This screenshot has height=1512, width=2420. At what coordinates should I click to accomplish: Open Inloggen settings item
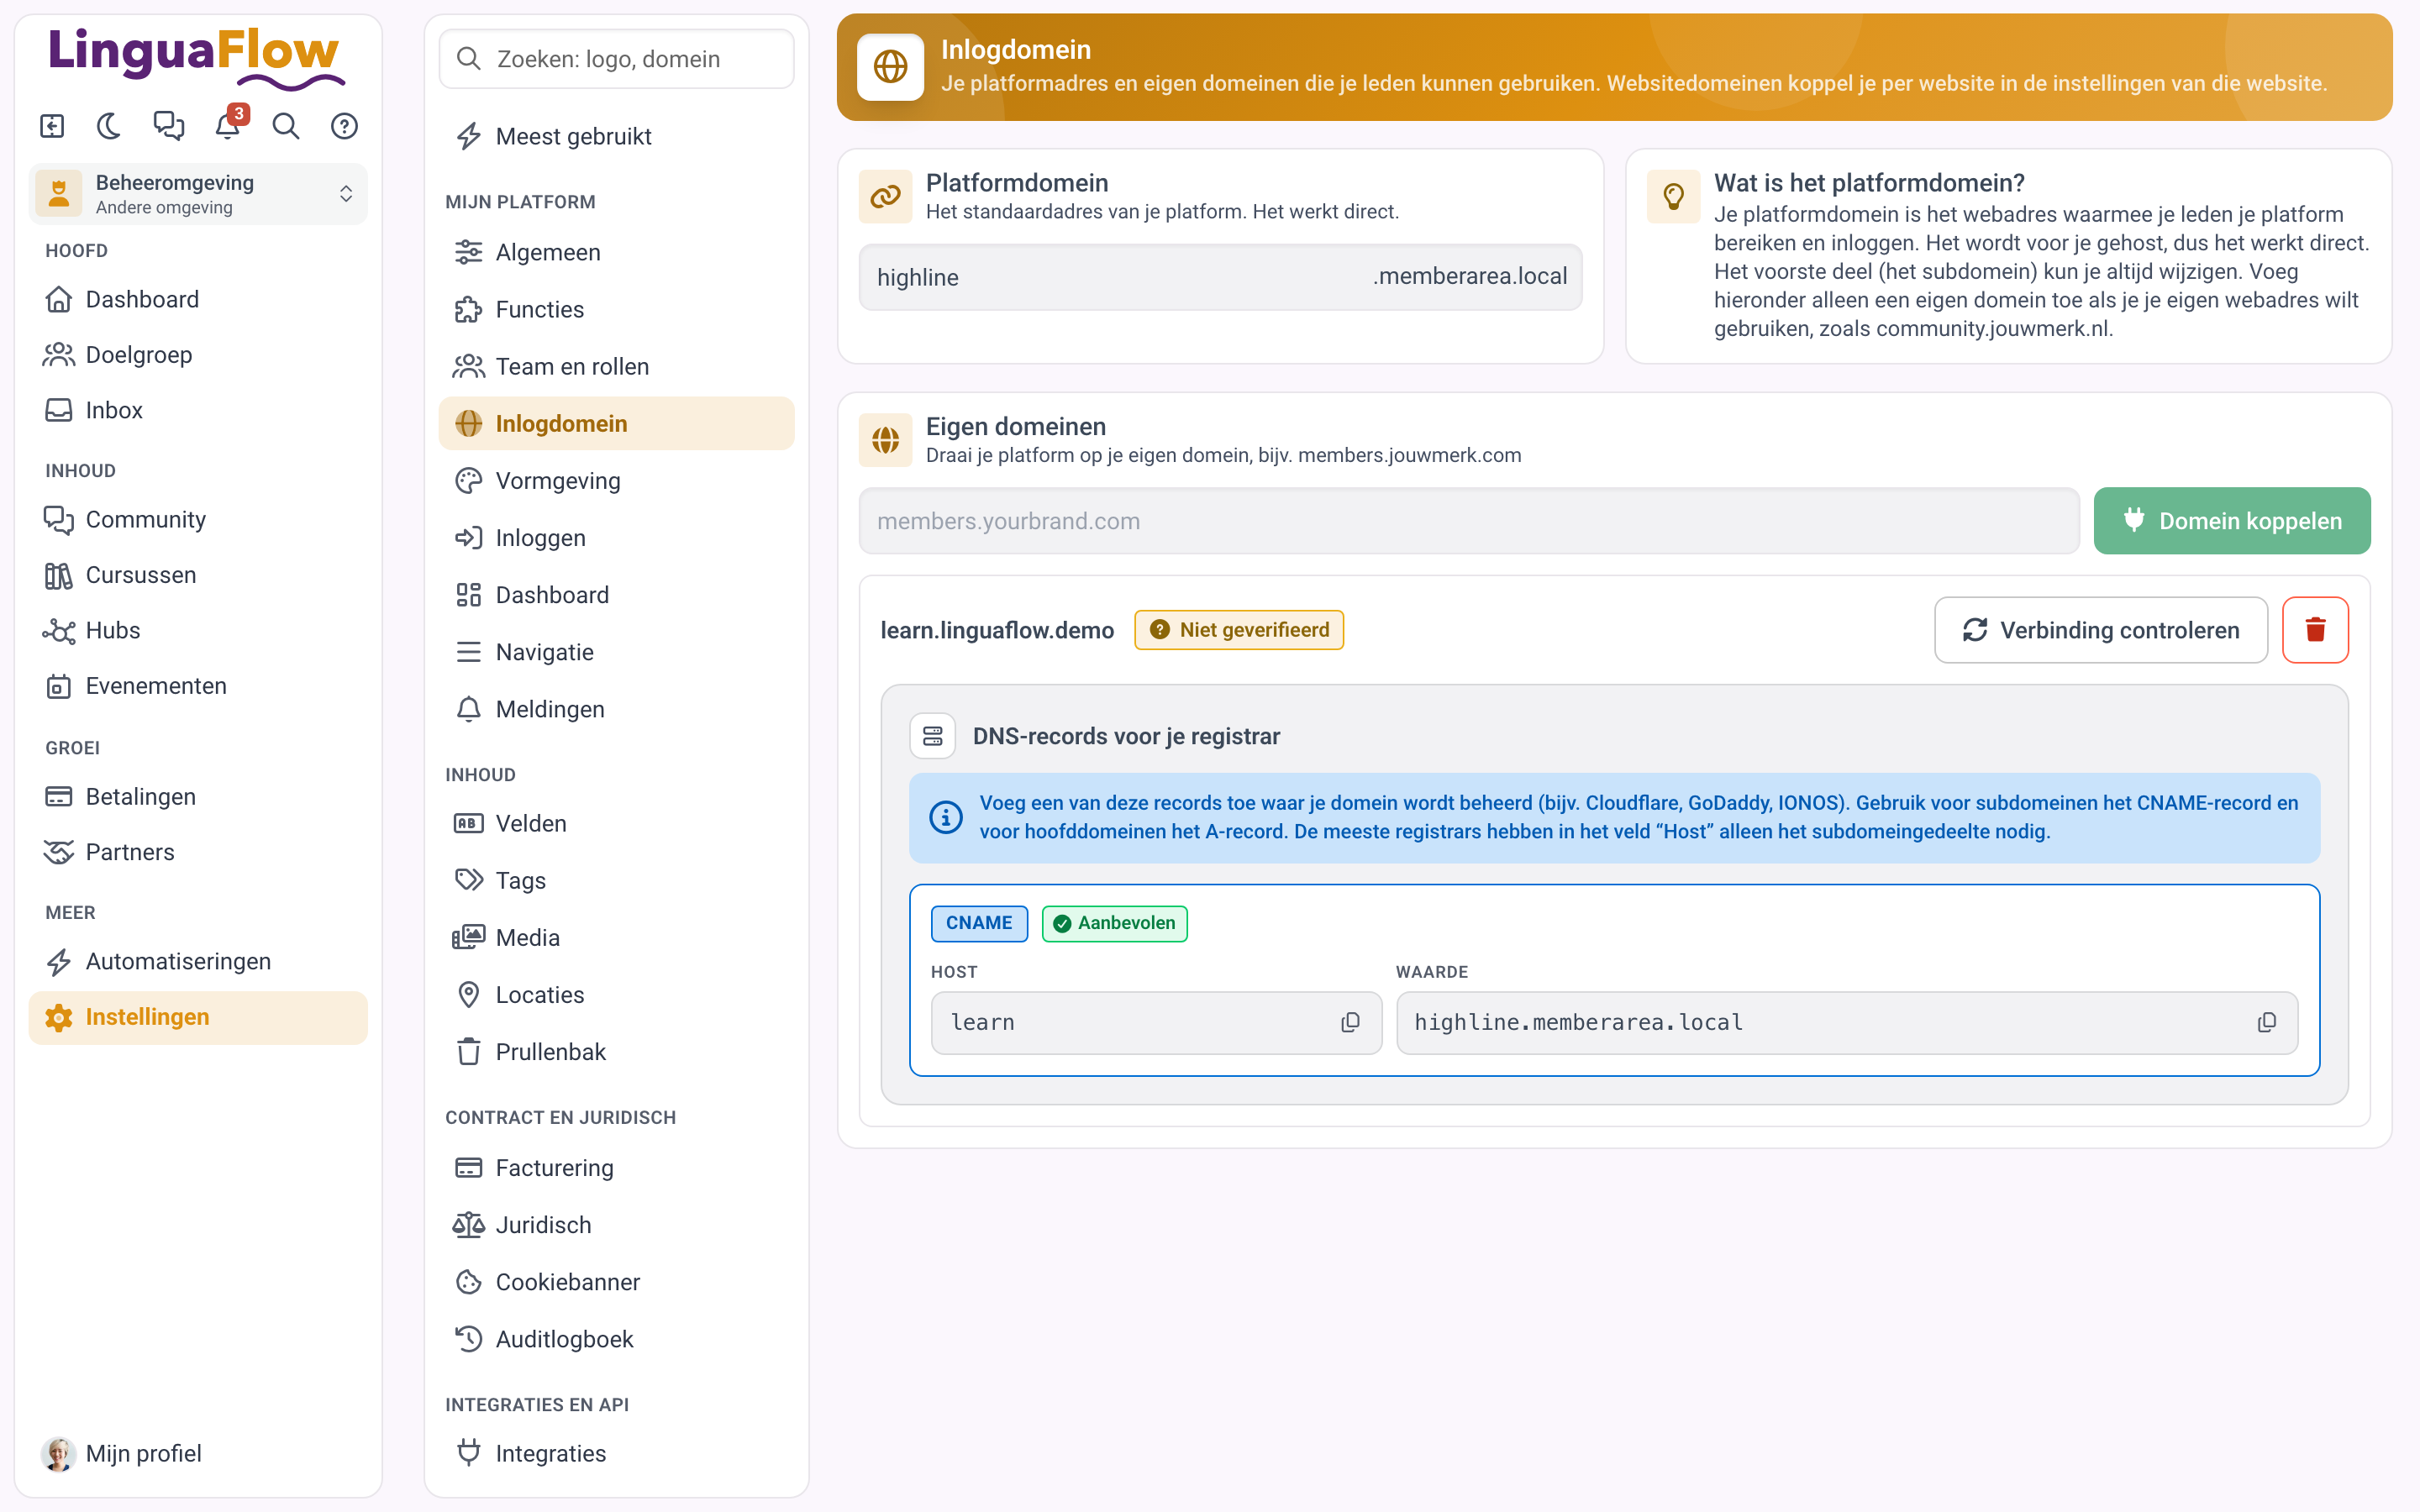pyautogui.click(x=617, y=538)
